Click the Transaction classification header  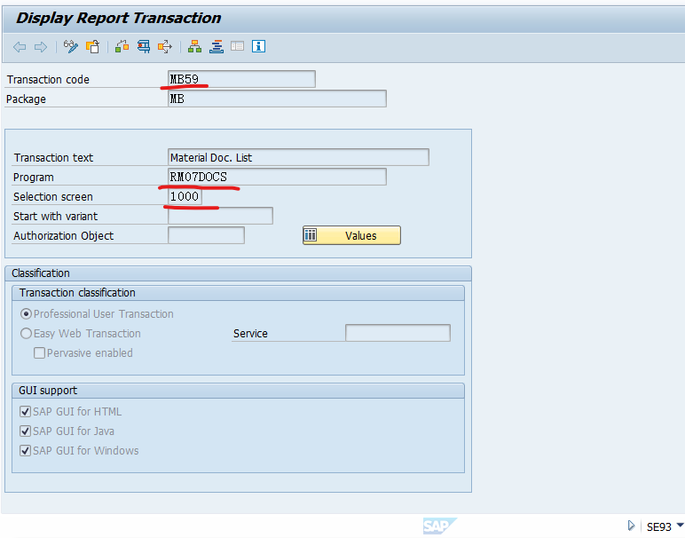[x=238, y=293]
